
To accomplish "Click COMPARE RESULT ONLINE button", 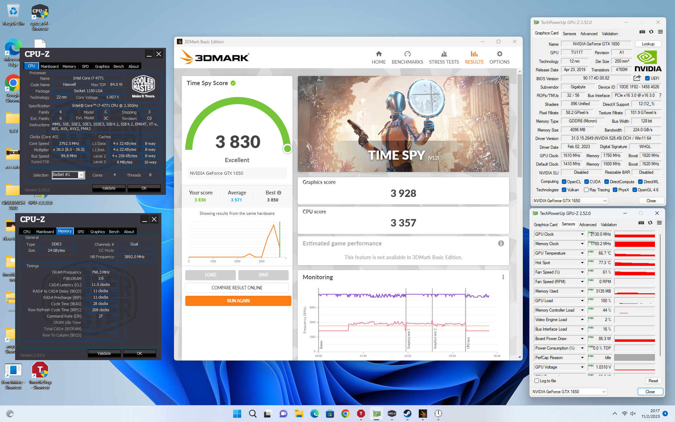I will 237,288.
